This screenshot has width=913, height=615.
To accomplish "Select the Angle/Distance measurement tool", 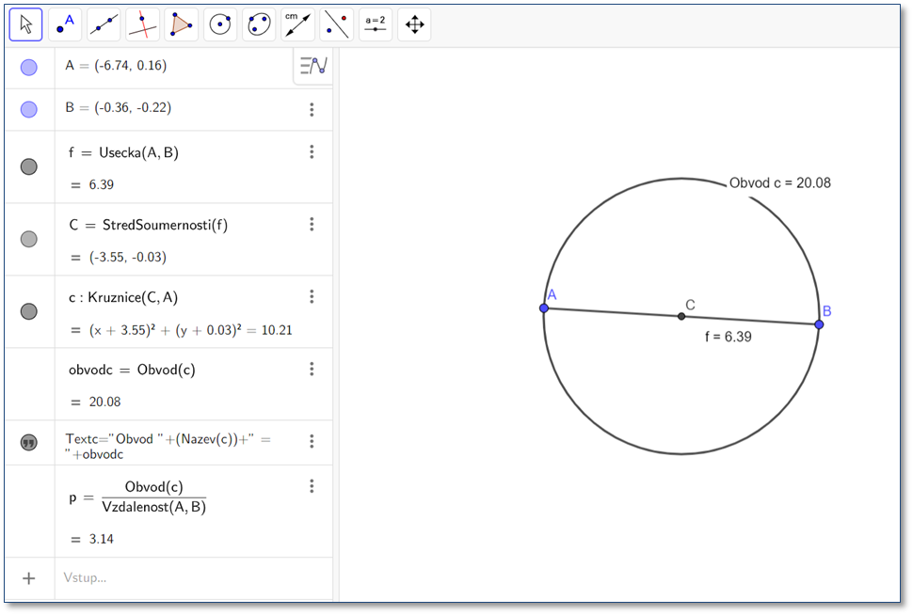I will click(297, 24).
